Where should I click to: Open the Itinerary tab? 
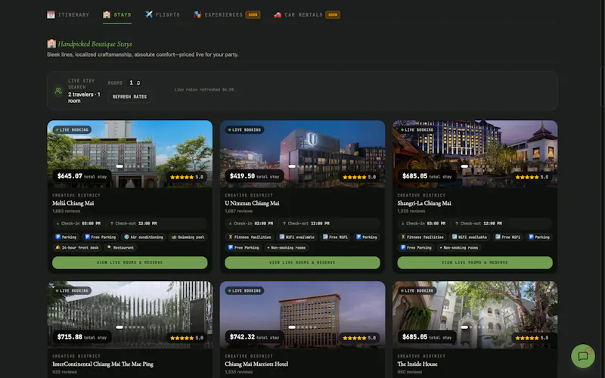click(x=68, y=14)
